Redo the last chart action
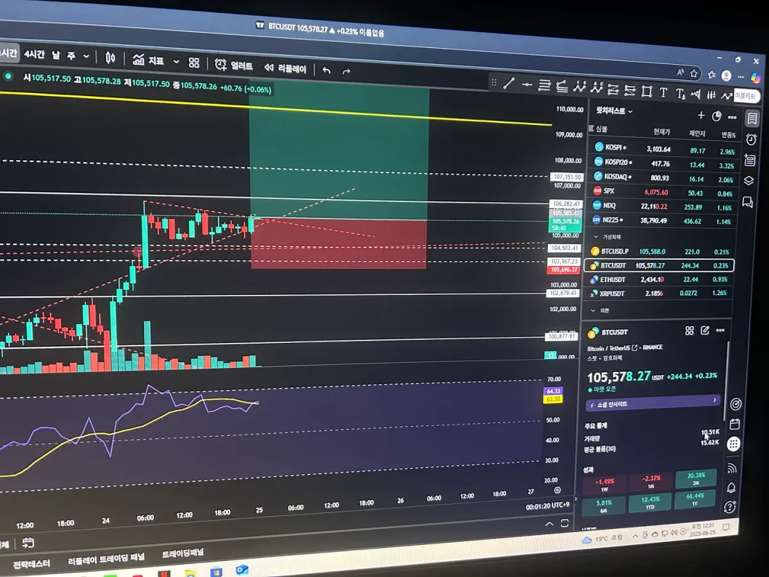 (347, 72)
